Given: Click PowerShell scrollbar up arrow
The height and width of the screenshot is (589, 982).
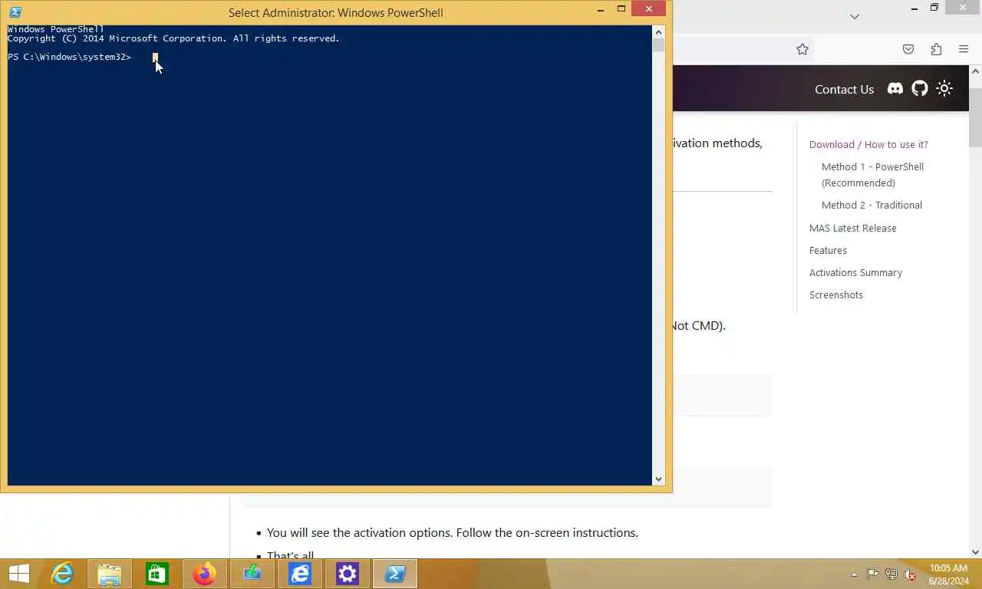Looking at the screenshot, I should [x=658, y=31].
